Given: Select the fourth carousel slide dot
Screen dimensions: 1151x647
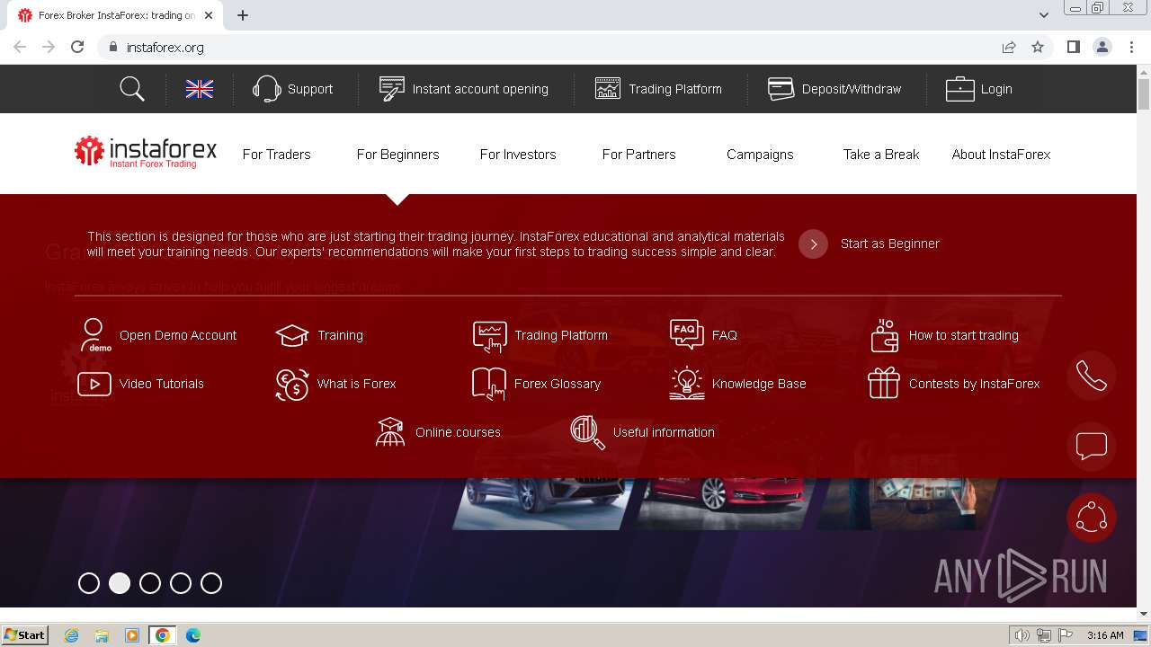Looking at the screenshot, I should 181,583.
